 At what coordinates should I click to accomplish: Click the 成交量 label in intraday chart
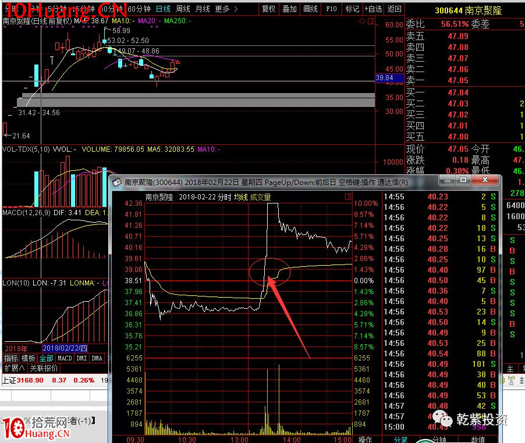point(261,197)
